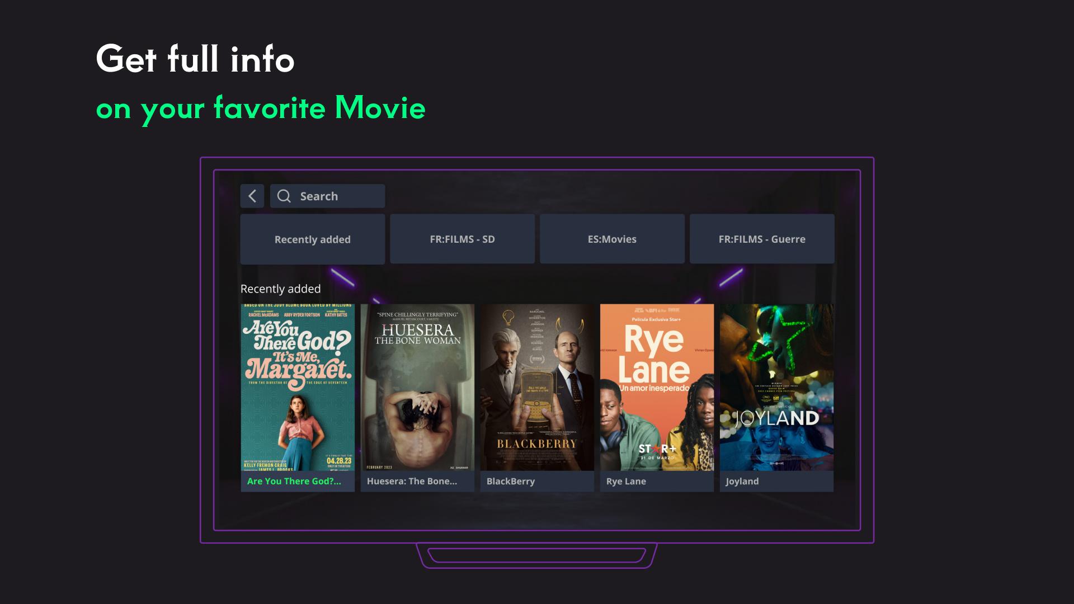Open the Are You There God poster
This screenshot has height=604, width=1074.
click(x=298, y=387)
